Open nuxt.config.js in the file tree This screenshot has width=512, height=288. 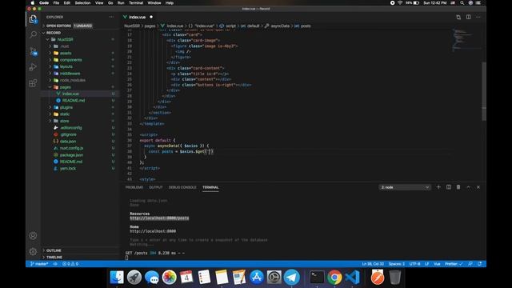tap(71, 148)
